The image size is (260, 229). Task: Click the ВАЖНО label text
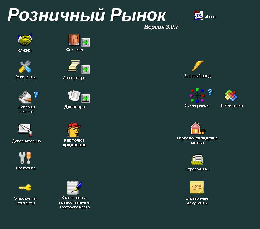pyautogui.click(x=25, y=51)
